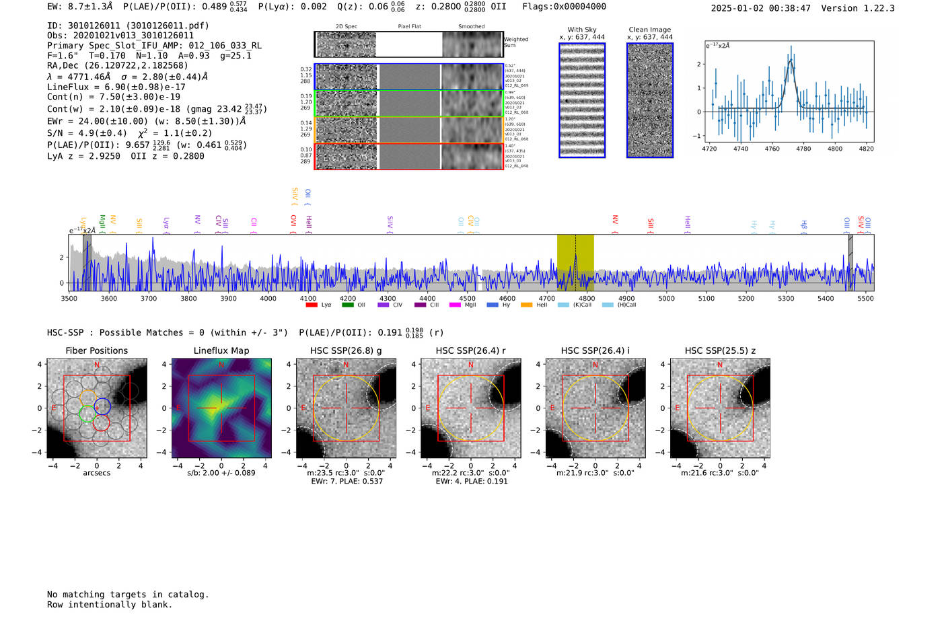Click the green fiber circle in Fiber Positions
Image resolution: width=942 pixels, height=641 pixels.
pos(87,414)
